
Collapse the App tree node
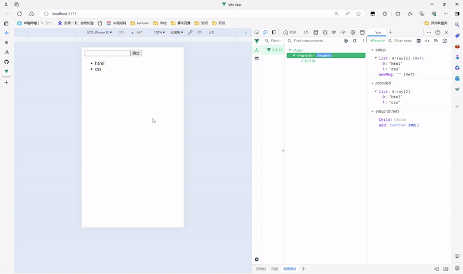pyautogui.click(x=290, y=50)
